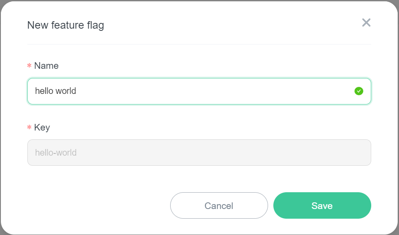Click the divider line below dialog title
This screenshot has width=399, height=235.
[x=198, y=44]
